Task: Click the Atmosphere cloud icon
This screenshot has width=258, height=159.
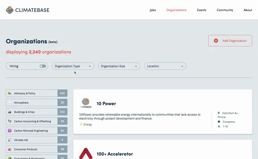Action: 10,103
